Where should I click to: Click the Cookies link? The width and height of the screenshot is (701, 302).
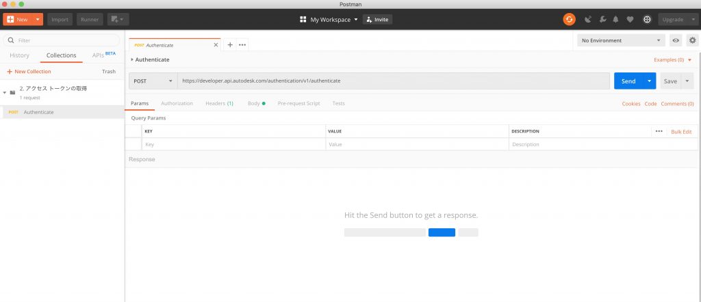630,103
